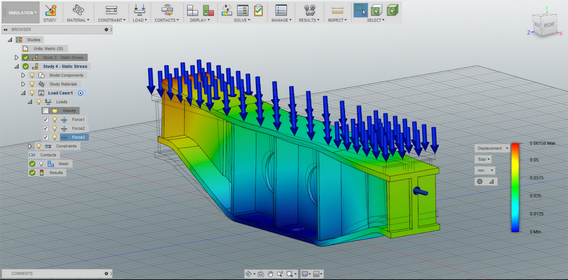Select the Inspect tool icon
Image resolution: width=568 pixels, height=280 pixels.
pyautogui.click(x=337, y=10)
